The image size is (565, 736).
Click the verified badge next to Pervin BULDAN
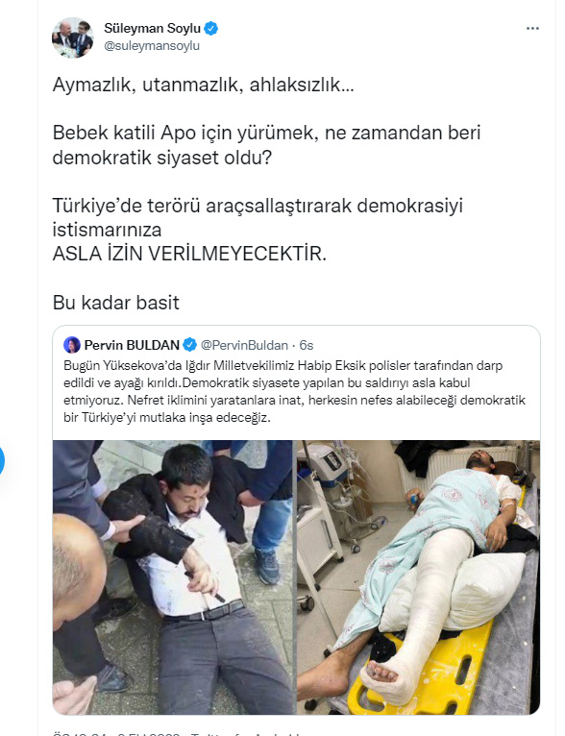pyautogui.click(x=189, y=345)
